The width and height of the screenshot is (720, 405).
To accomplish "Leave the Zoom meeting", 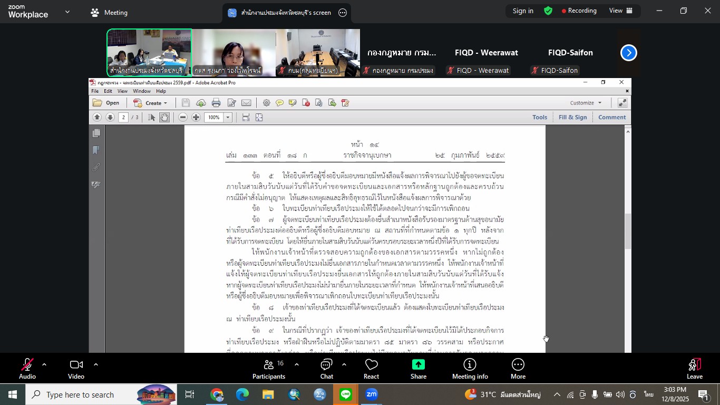I will click(694, 369).
